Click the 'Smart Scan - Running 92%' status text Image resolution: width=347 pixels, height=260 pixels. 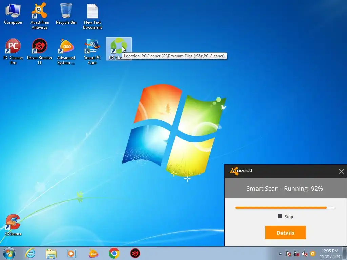pos(285,188)
